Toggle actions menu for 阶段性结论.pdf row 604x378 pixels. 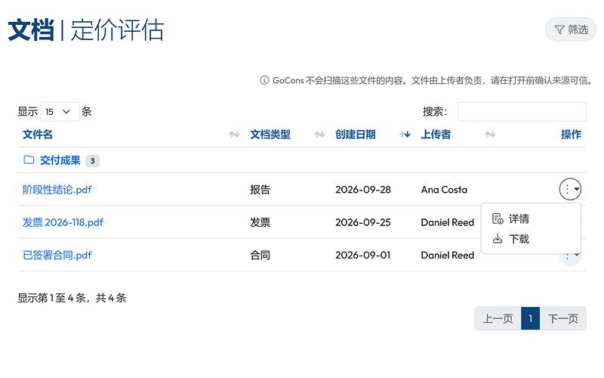point(570,189)
